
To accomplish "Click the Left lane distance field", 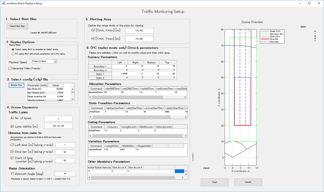I will 65,145.
